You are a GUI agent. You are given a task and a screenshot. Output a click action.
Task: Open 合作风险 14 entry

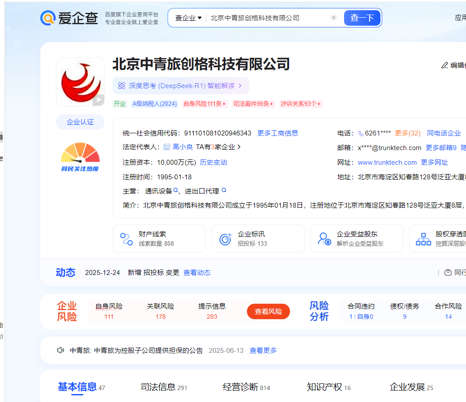tap(448, 311)
